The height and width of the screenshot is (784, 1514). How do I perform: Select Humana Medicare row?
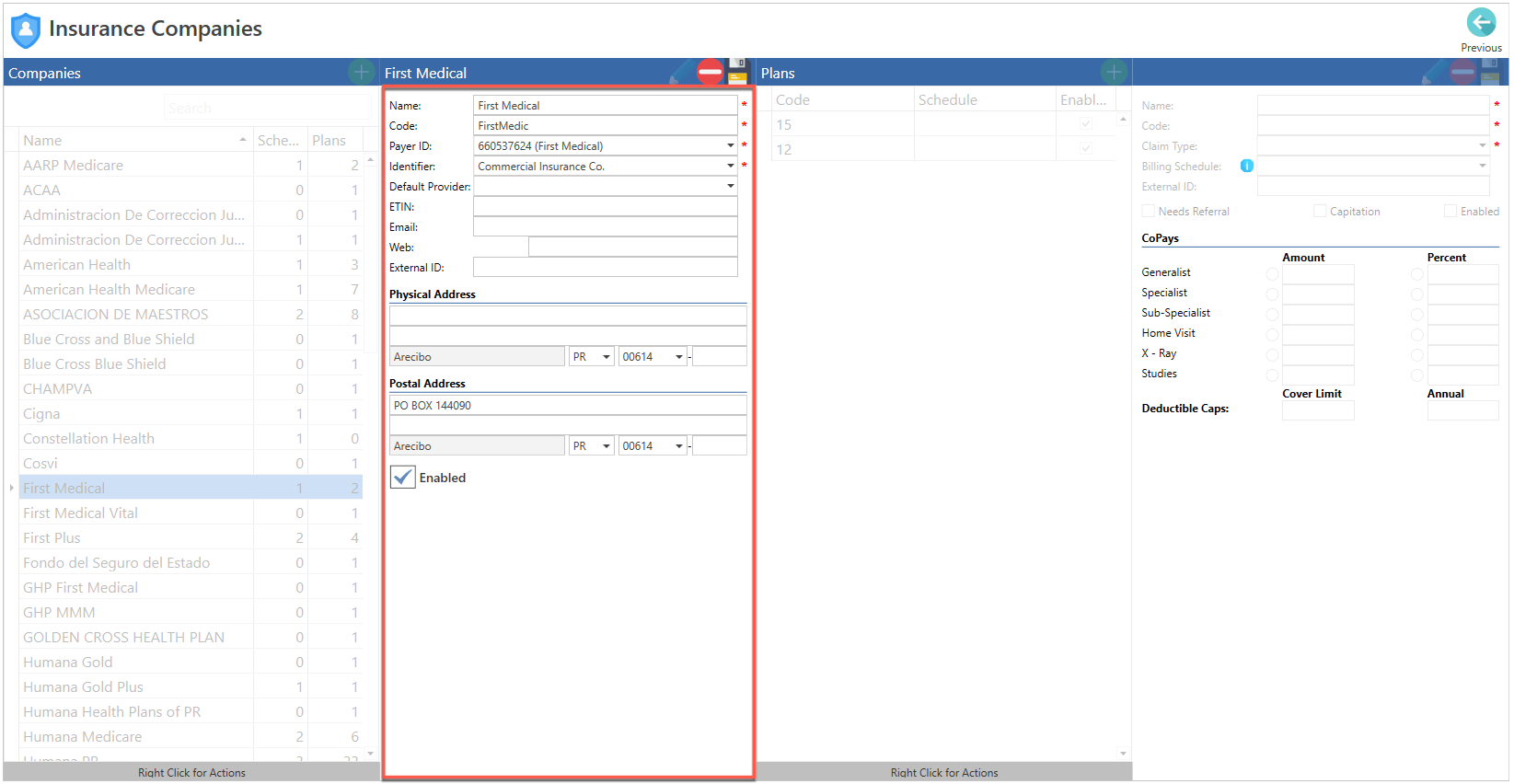191,736
